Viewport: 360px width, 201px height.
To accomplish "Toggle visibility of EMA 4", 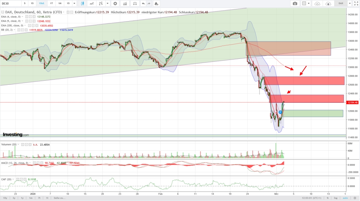I will pos(27,17).
